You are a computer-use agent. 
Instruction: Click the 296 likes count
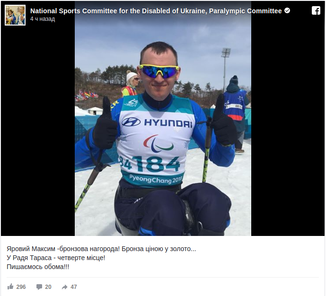coord(21,287)
